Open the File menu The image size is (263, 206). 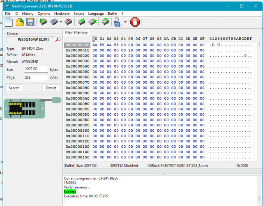[x=8, y=14]
